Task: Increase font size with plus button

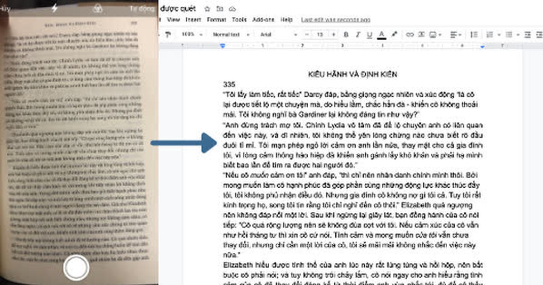Action: [333, 34]
